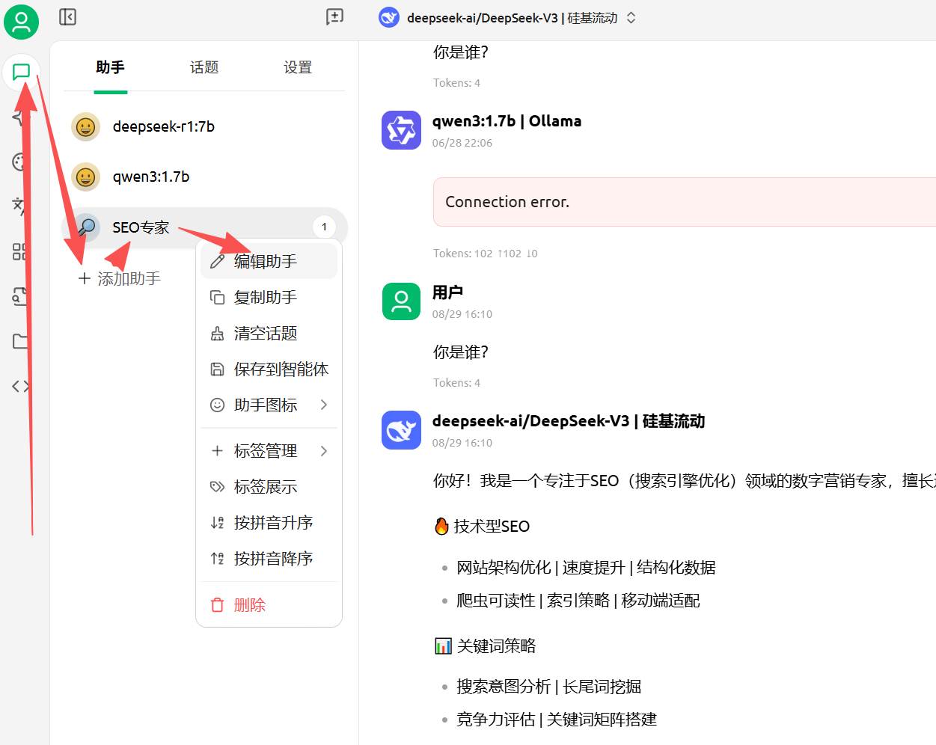Click the qwen3 Ollama message avatar
The width and height of the screenshot is (936, 745).
[x=401, y=130]
